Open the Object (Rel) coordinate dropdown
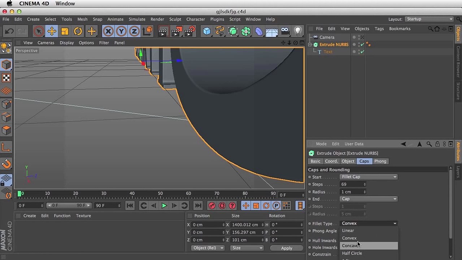This screenshot has width=462, height=260. [x=208, y=248]
